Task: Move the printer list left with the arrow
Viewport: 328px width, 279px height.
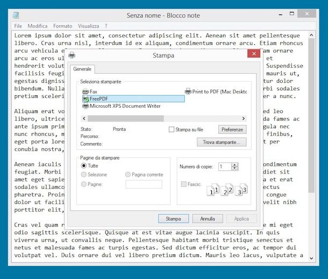Action: [x=84, y=118]
